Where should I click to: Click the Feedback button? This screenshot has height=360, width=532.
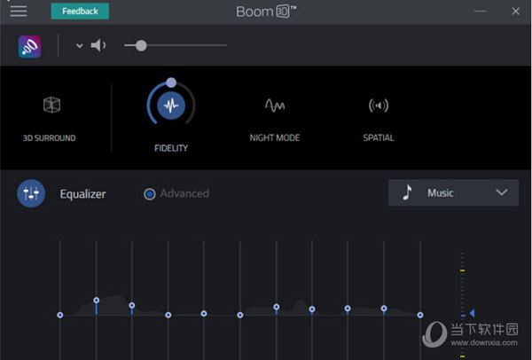[80, 12]
